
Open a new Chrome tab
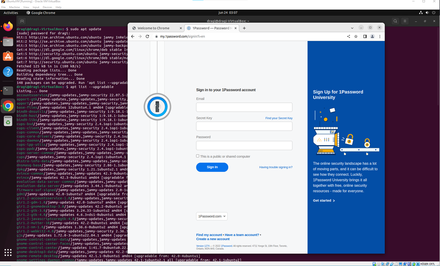pyautogui.click(x=244, y=28)
